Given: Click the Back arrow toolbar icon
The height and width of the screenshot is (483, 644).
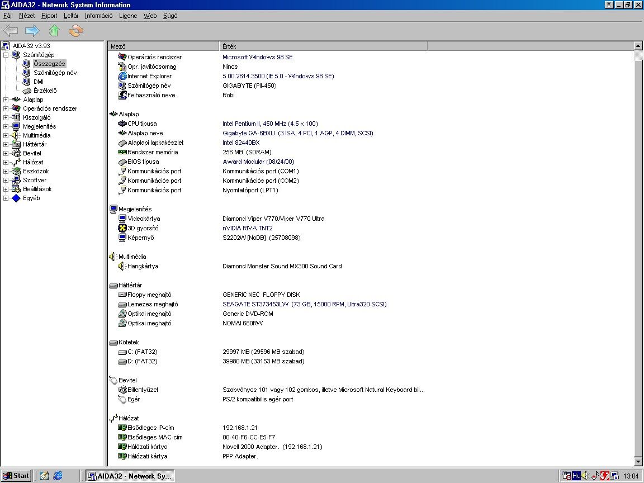Looking at the screenshot, I should (x=11, y=30).
